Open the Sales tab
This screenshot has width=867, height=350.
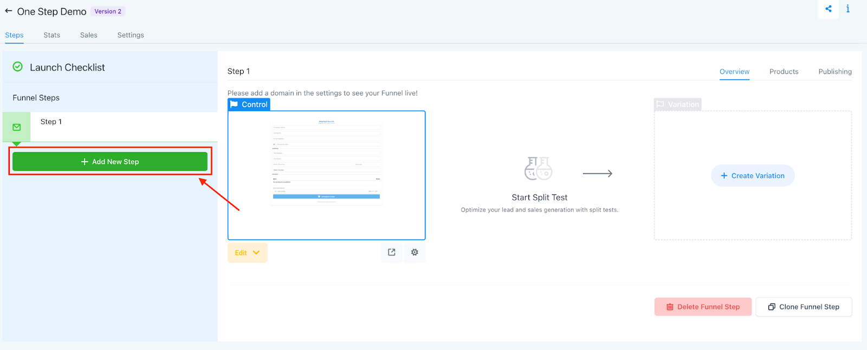[x=89, y=35]
